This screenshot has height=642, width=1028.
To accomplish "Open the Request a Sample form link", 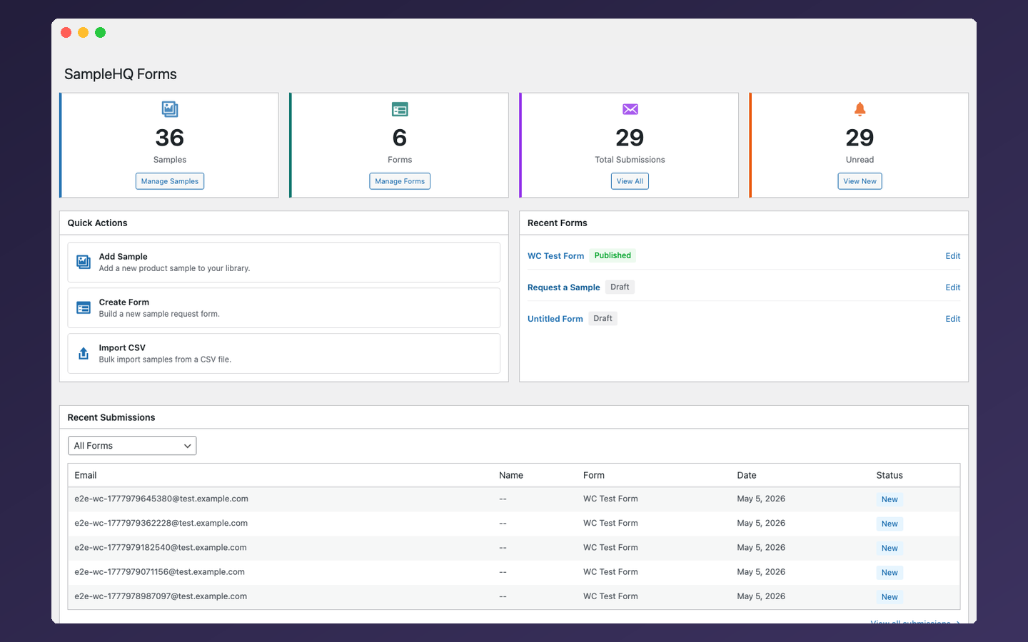I will (x=563, y=287).
